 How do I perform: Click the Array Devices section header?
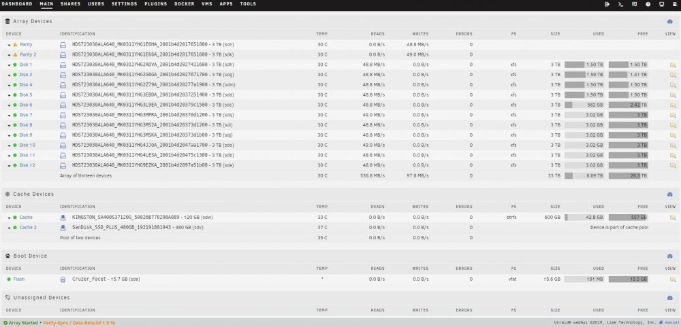coord(33,21)
